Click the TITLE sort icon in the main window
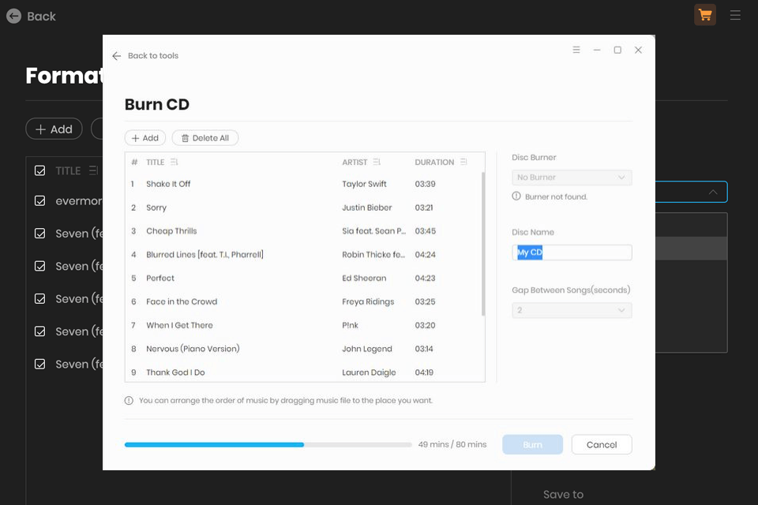 tap(93, 170)
